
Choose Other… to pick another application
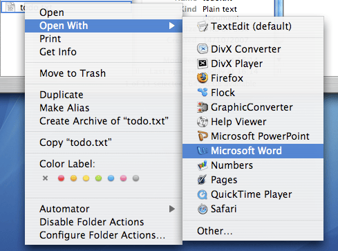[x=253, y=231]
